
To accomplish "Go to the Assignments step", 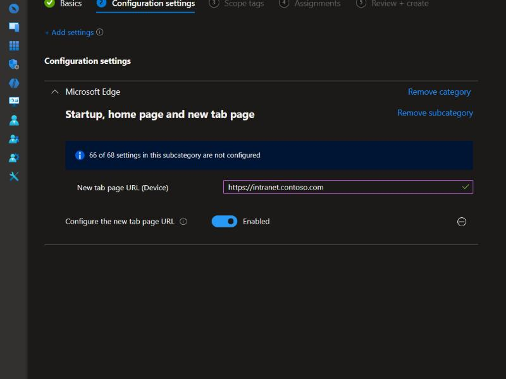I will [309, 4].
